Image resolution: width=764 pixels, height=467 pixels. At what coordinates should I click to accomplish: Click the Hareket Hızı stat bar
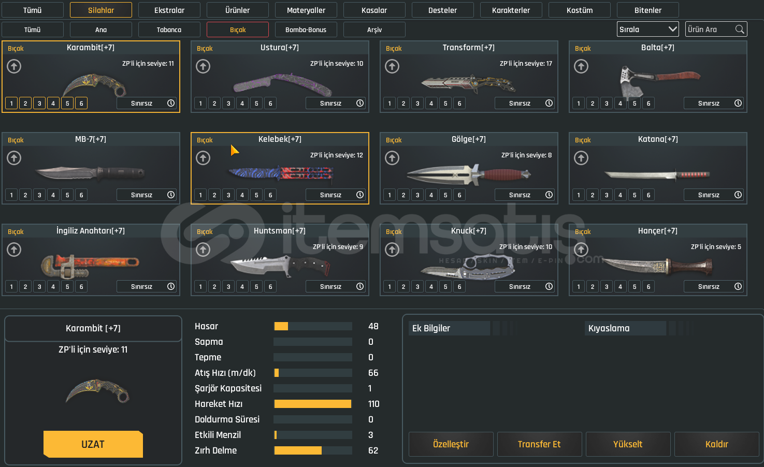pos(313,404)
